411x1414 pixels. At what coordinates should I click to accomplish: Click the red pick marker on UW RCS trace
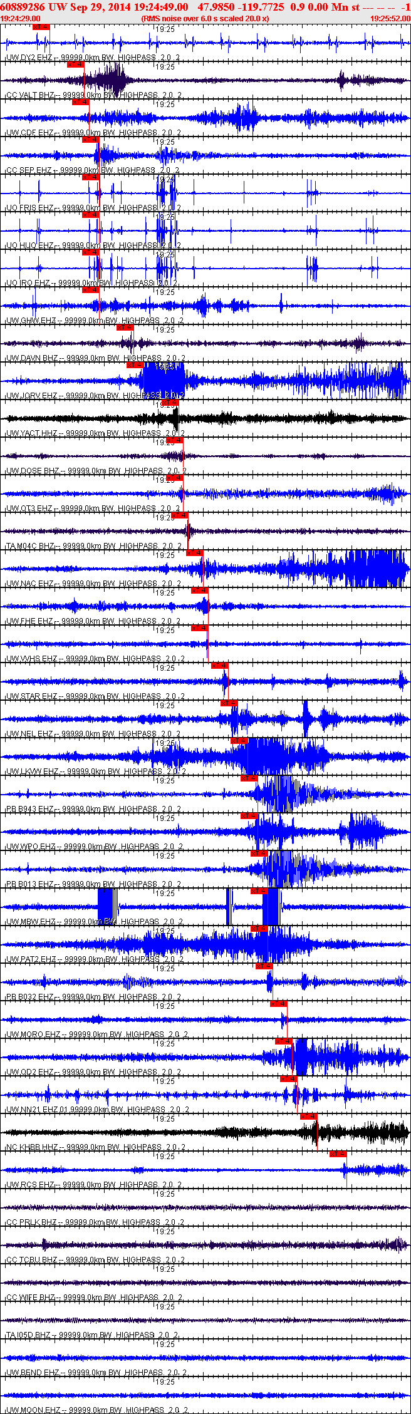coord(338,1154)
